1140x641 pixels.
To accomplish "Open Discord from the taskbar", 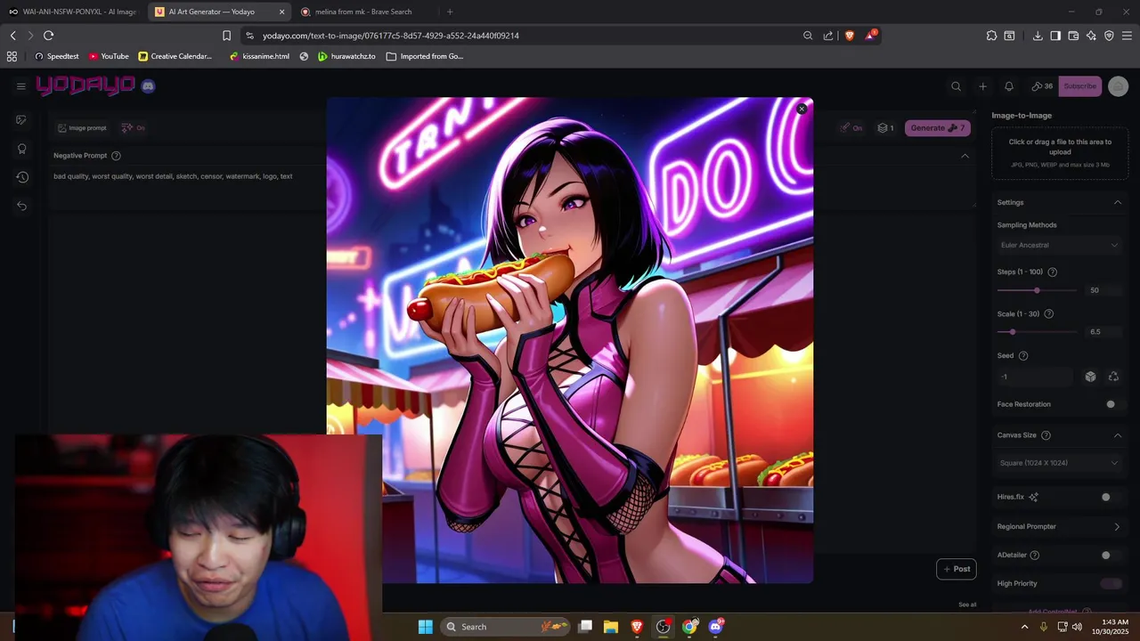I will [715, 627].
